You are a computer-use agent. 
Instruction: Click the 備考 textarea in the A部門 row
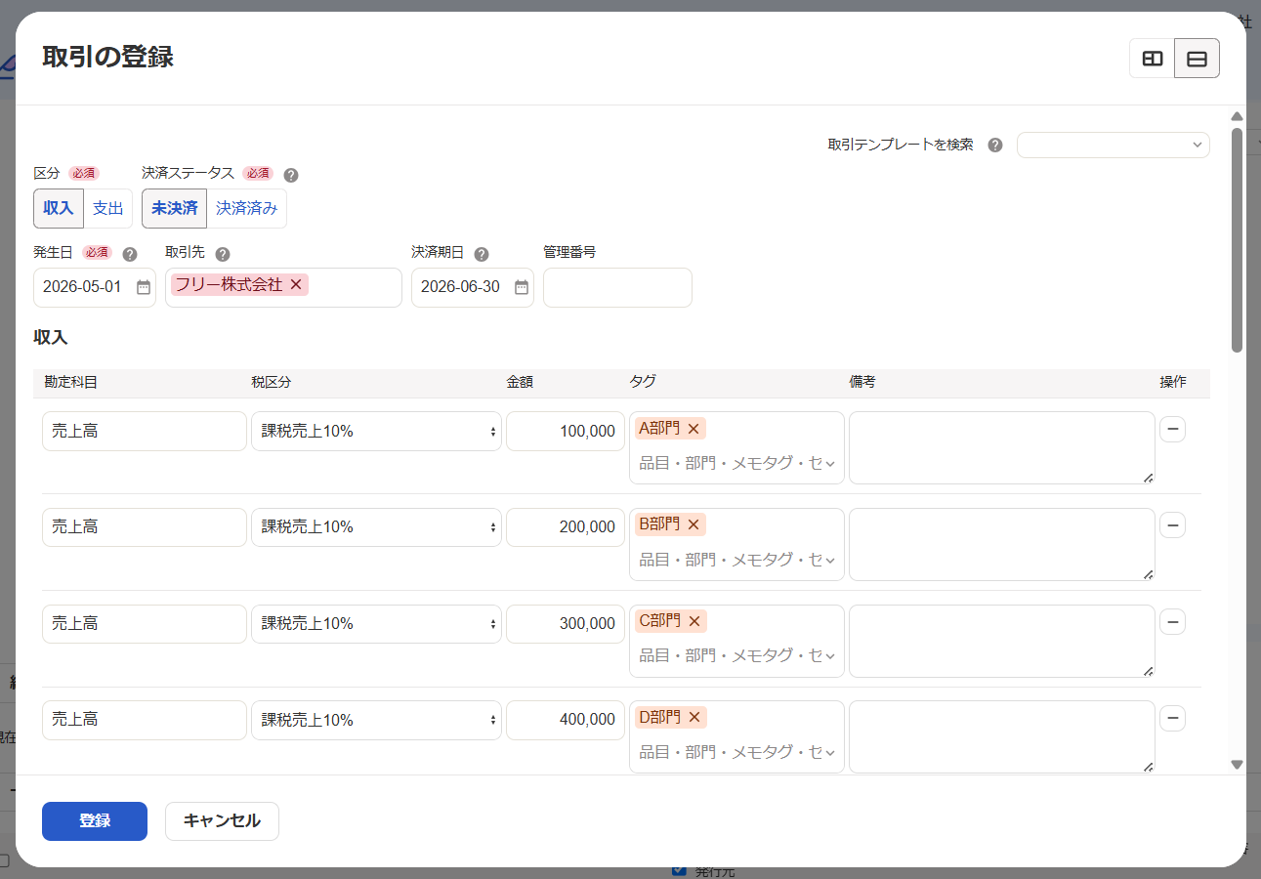(1002, 448)
